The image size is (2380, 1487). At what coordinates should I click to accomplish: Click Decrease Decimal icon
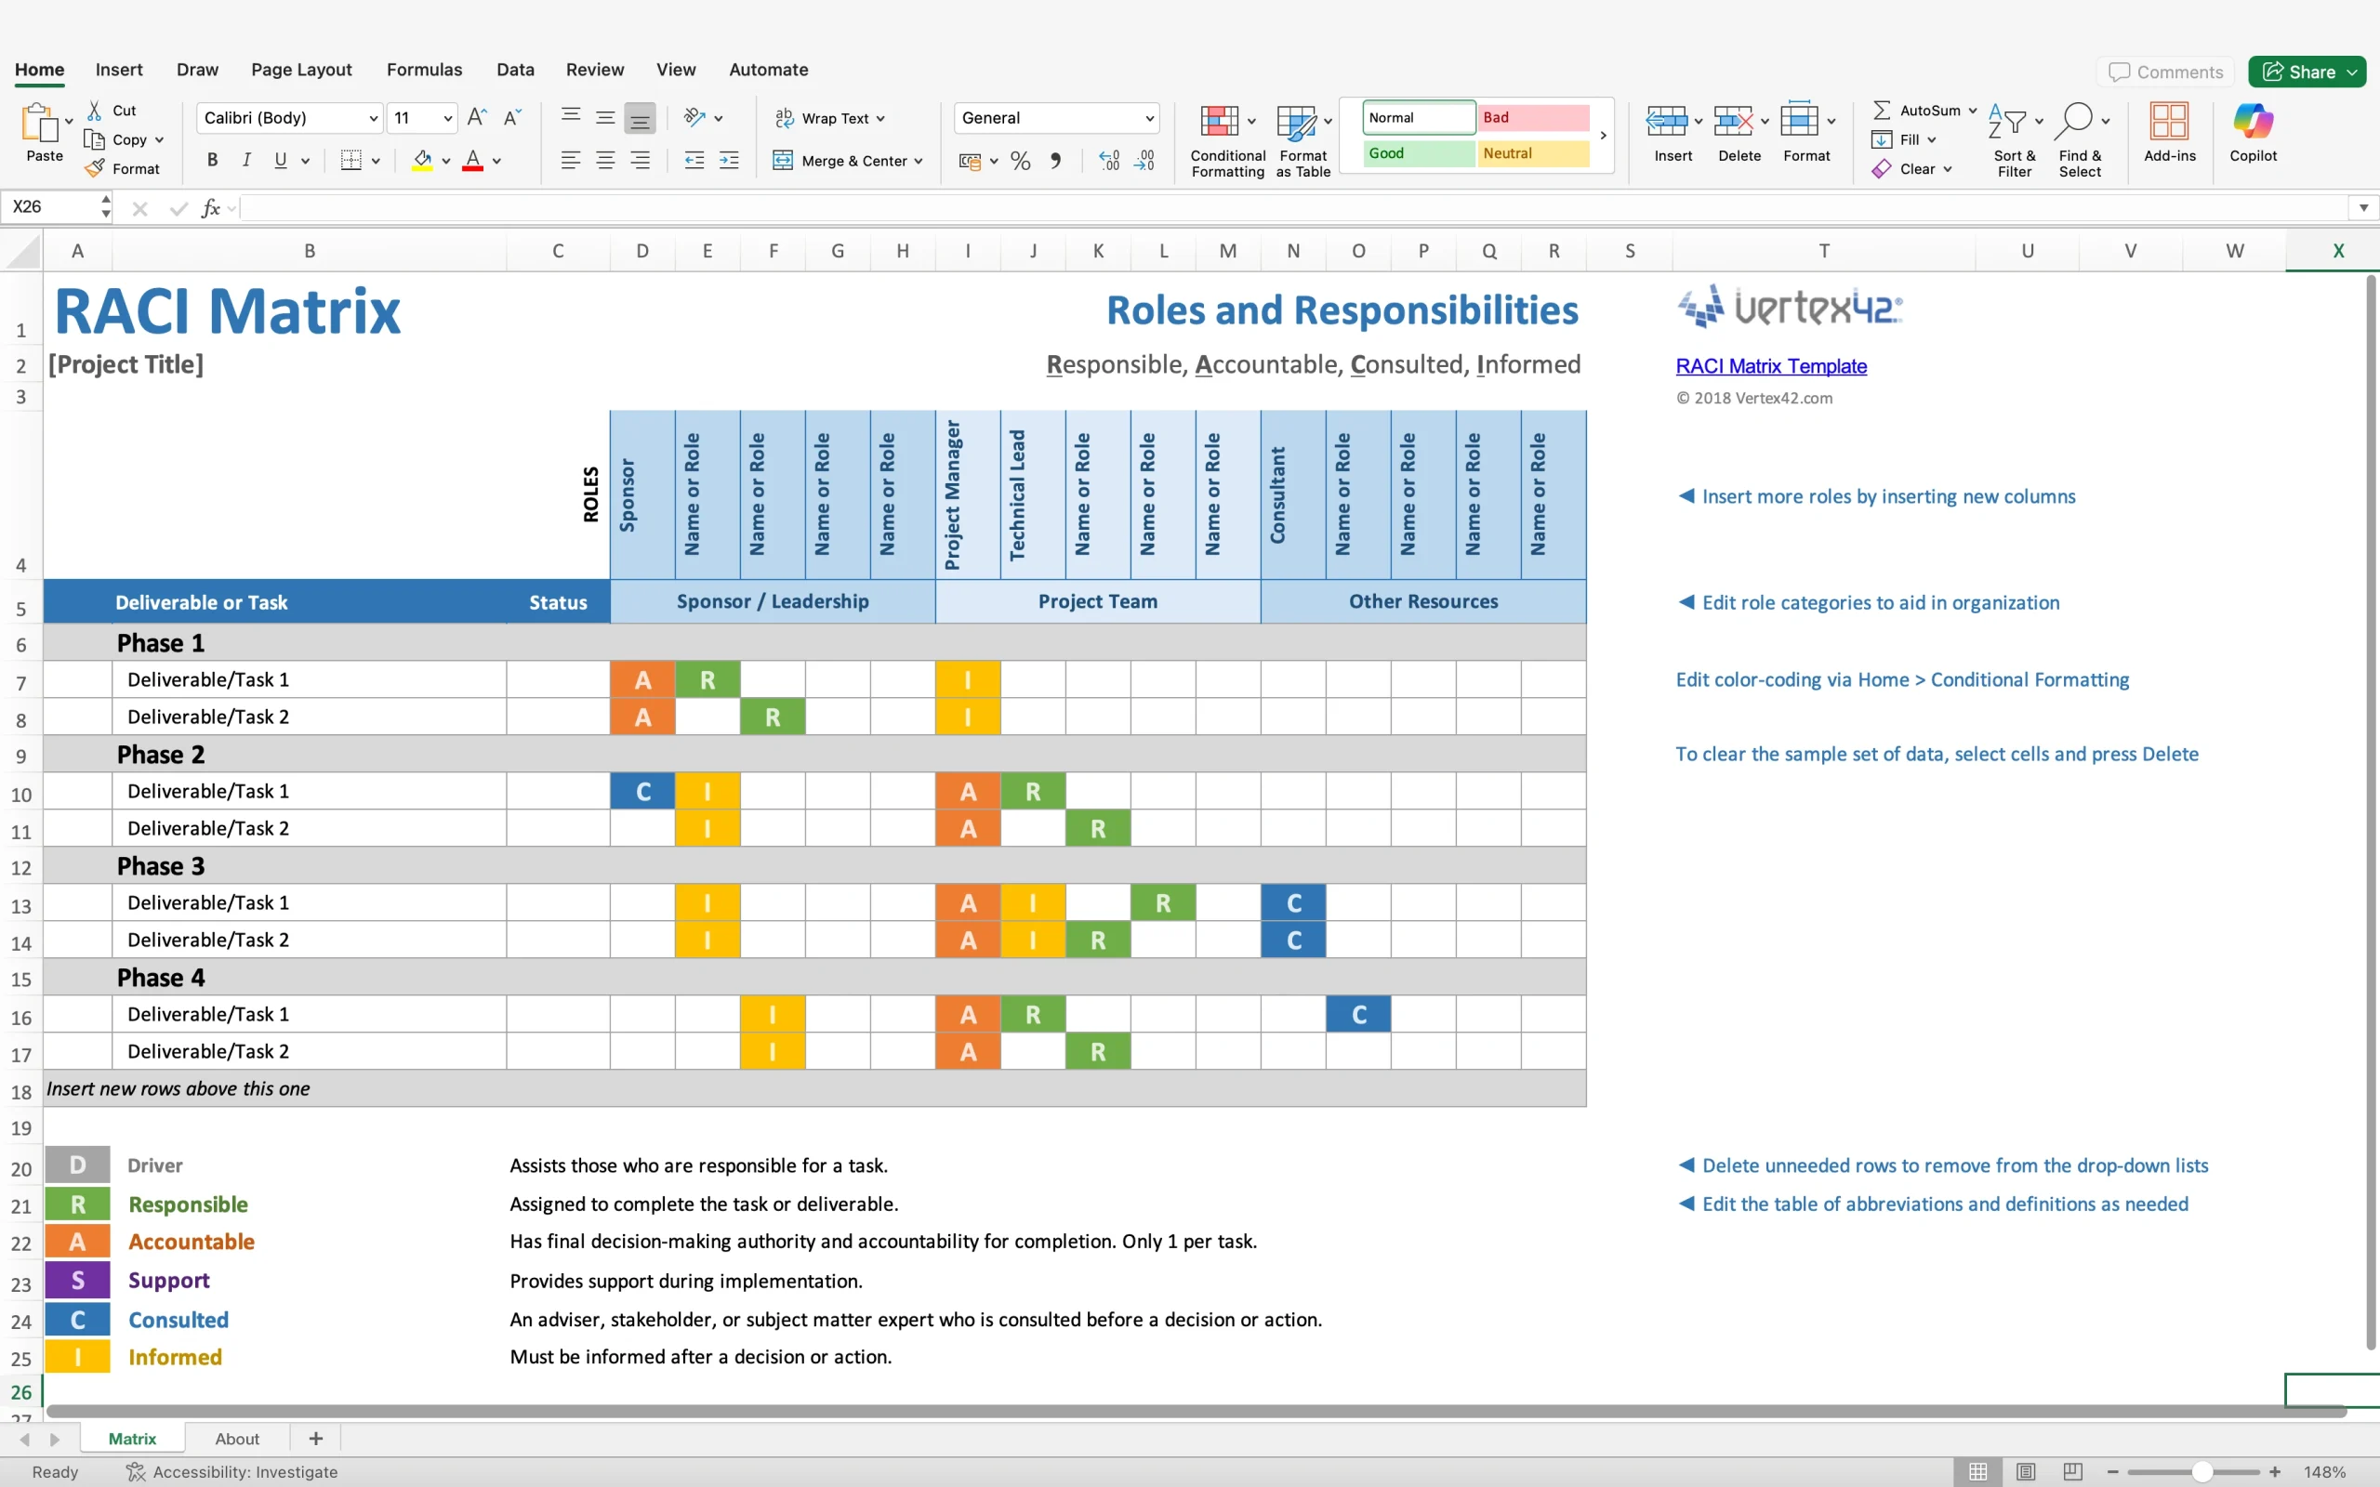coord(1144,160)
